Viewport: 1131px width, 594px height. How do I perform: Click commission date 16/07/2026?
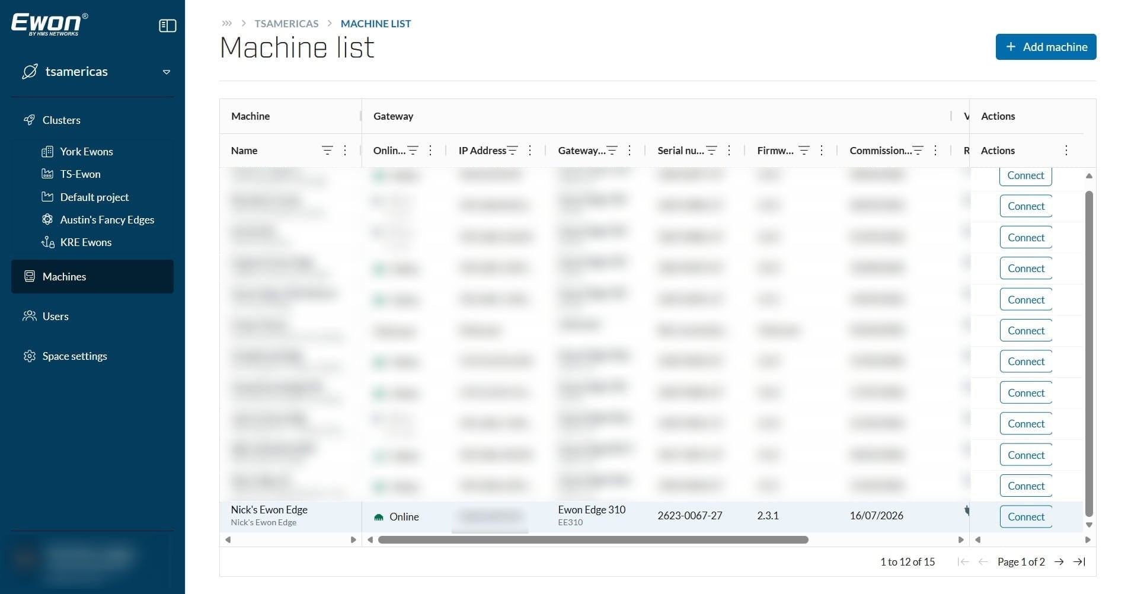point(876,516)
